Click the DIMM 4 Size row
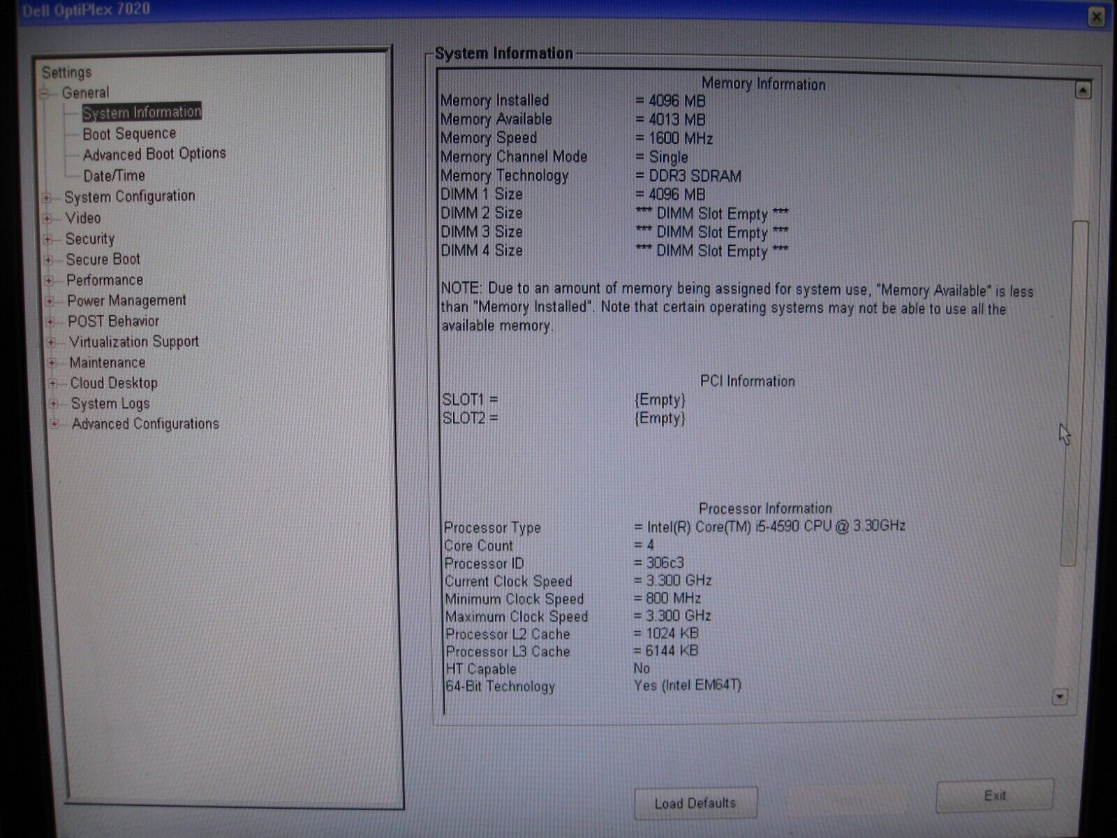Image resolution: width=1117 pixels, height=838 pixels. point(614,251)
